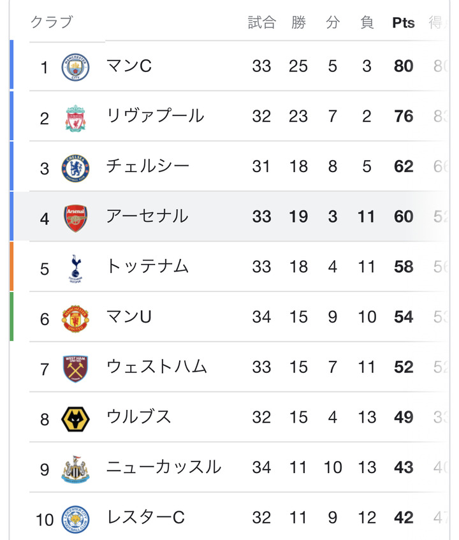The width and height of the screenshot is (459, 540).
Task: Click the Manchester United club crest
Action: [x=75, y=318]
